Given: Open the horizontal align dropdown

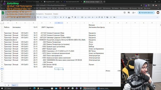Looking at the screenshot, I should click(83, 17).
